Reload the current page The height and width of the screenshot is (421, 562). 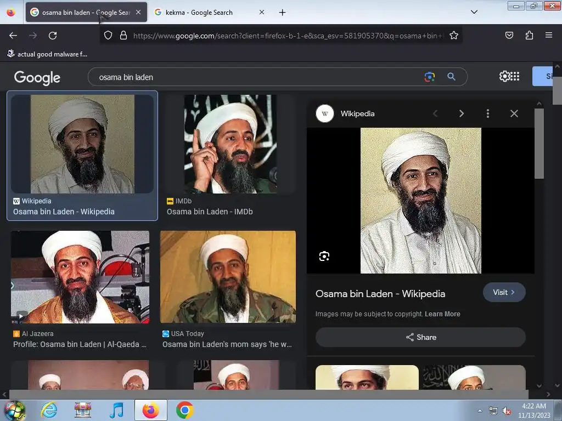point(53,36)
